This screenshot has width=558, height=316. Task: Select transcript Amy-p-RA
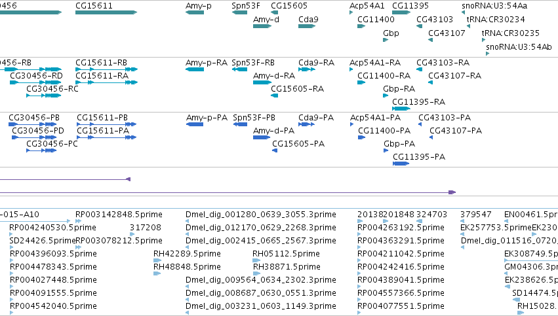[195, 69]
